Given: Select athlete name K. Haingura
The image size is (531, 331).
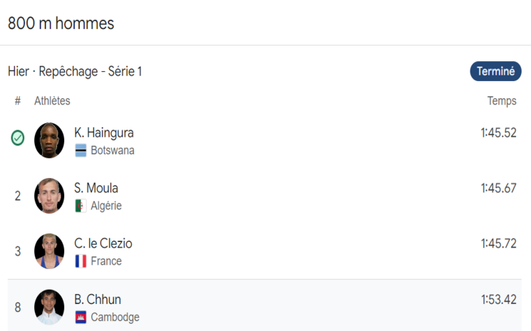Looking at the screenshot, I should [x=104, y=132].
